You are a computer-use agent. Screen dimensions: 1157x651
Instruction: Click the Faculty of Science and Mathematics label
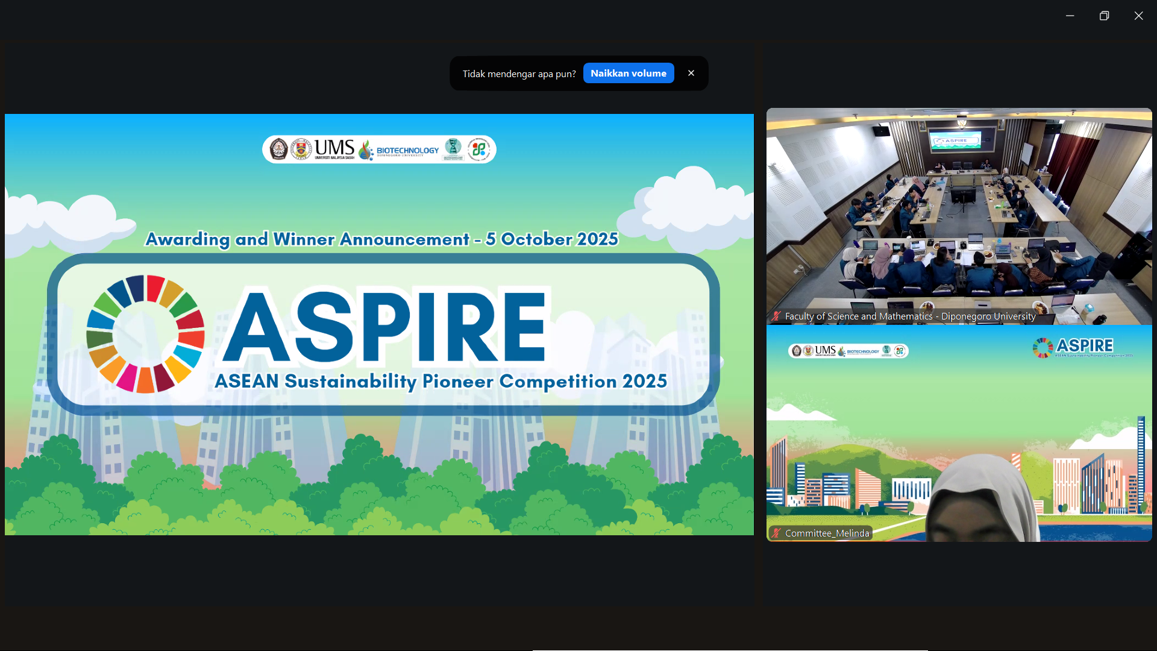coord(910,316)
